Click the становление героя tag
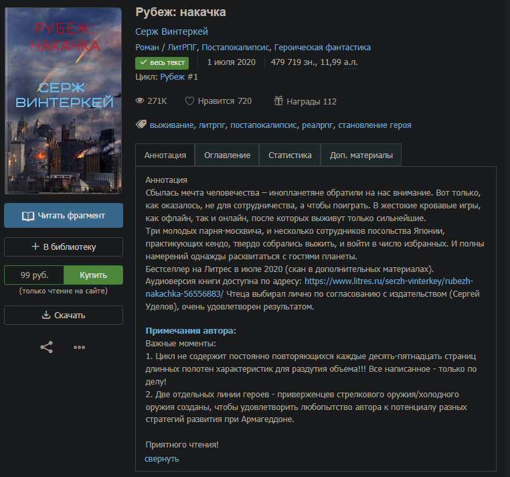This screenshot has width=510, height=477. point(375,125)
